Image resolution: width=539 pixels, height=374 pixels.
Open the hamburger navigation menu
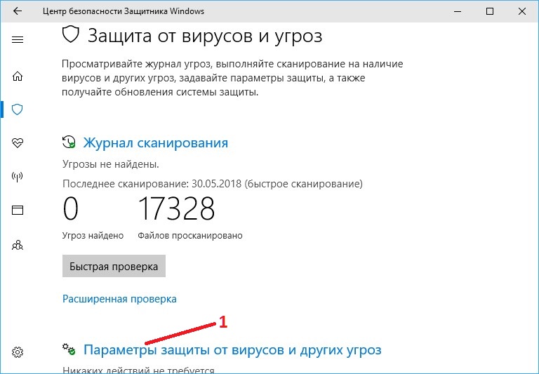pos(18,40)
